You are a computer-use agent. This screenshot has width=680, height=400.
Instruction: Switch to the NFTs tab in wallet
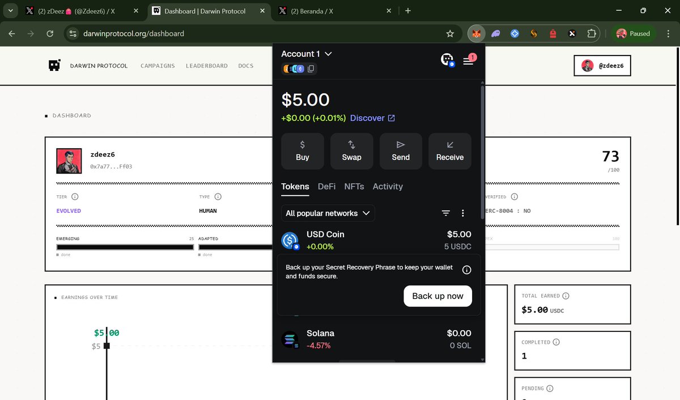(x=354, y=186)
